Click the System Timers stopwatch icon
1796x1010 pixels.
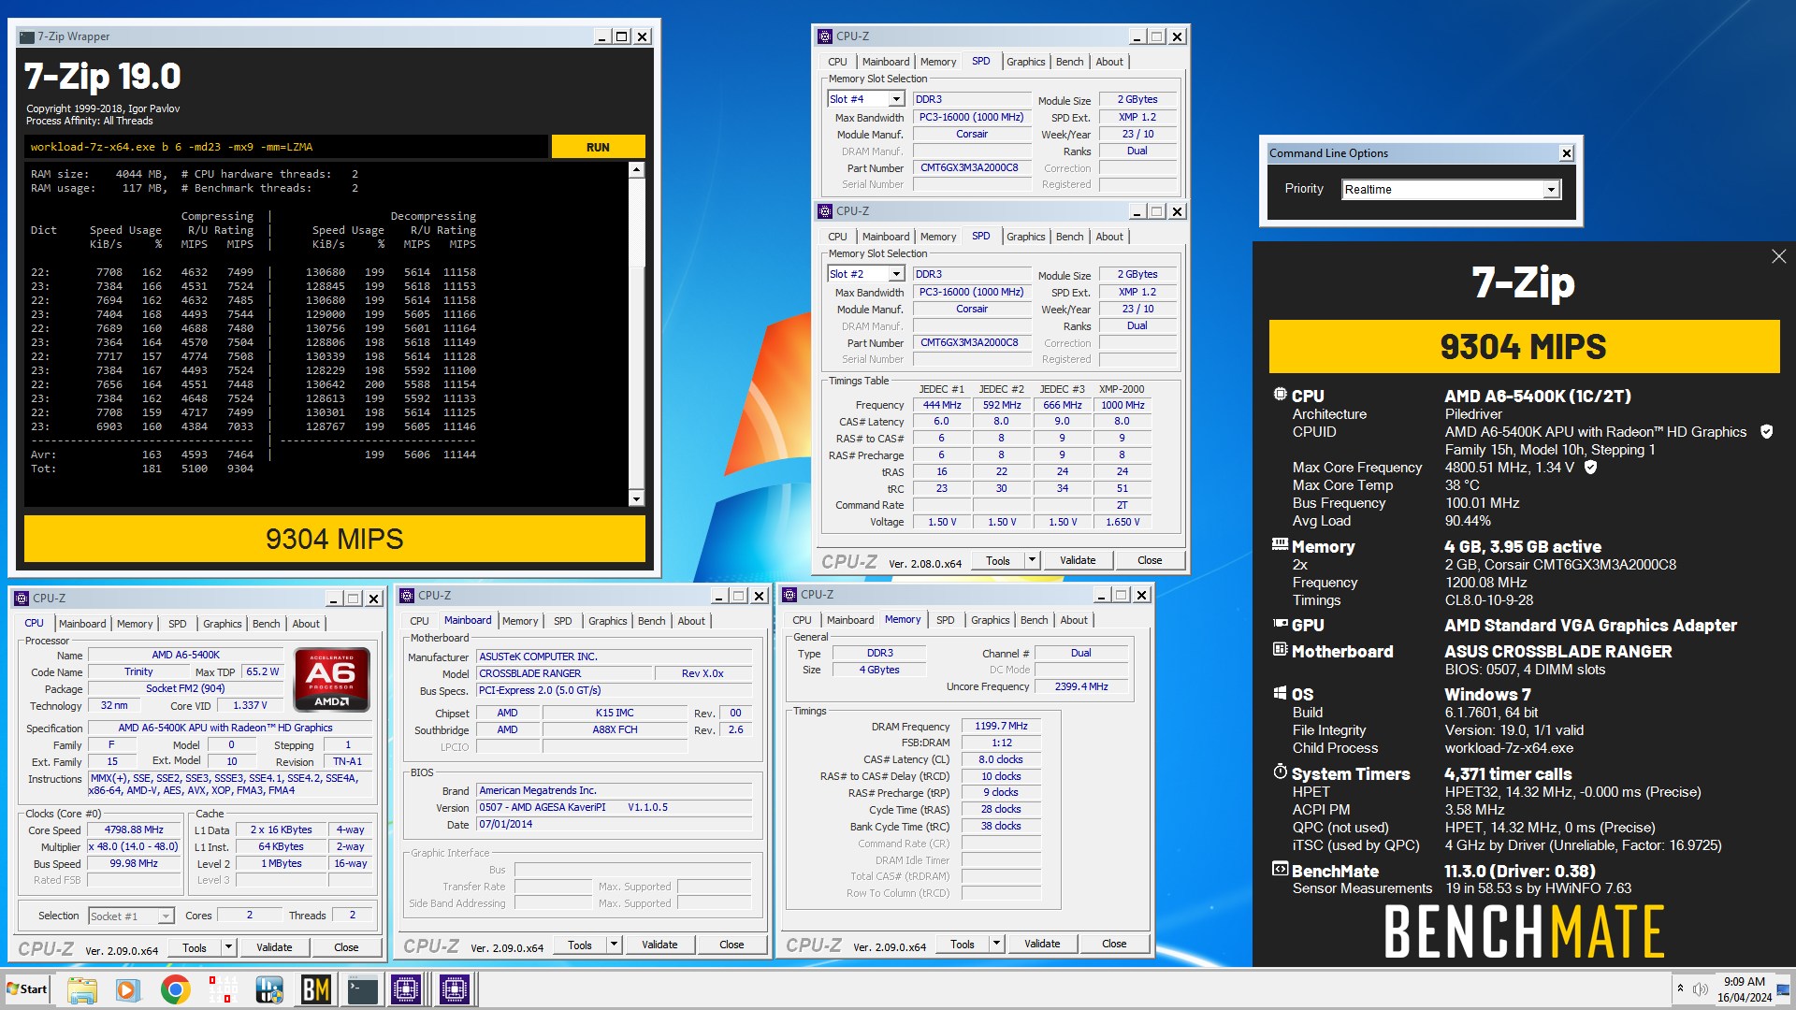click(x=1280, y=772)
